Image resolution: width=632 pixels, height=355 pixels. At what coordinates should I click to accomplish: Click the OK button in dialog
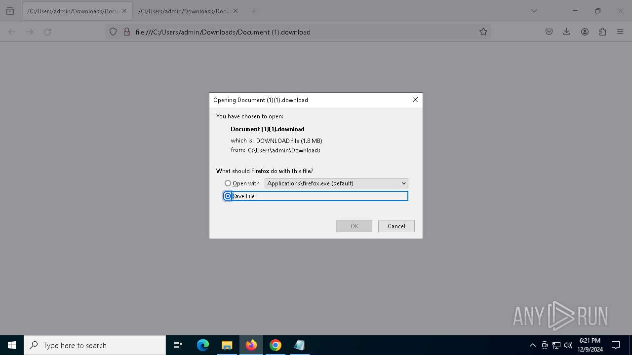pyautogui.click(x=355, y=226)
